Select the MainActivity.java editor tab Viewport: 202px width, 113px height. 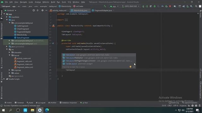pyautogui.click(x=80, y=10)
